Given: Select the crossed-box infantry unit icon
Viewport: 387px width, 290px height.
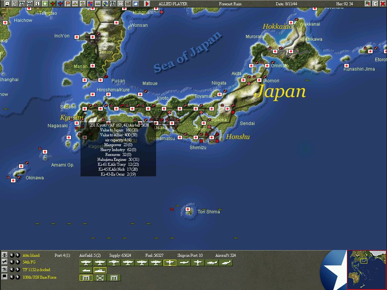Looking at the screenshot, I should pyautogui.click(x=100, y=278).
